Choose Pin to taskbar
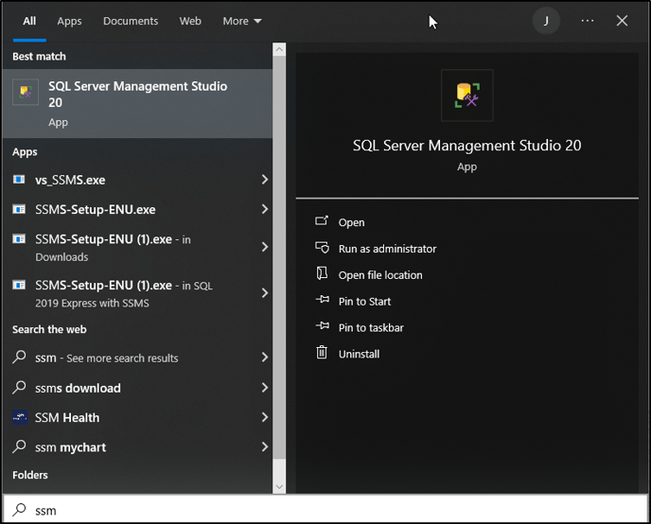The width and height of the screenshot is (651, 524). (x=371, y=328)
